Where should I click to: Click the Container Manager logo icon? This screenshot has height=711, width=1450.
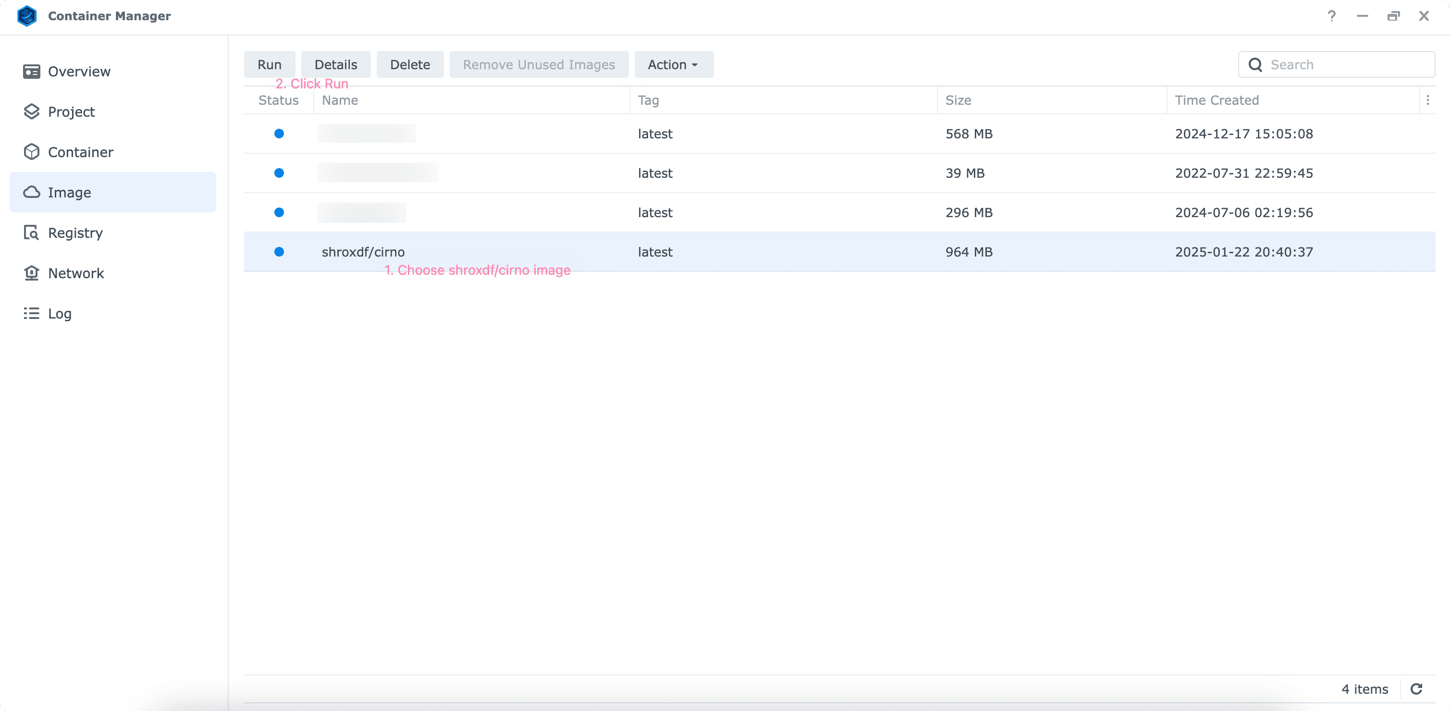click(27, 16)
